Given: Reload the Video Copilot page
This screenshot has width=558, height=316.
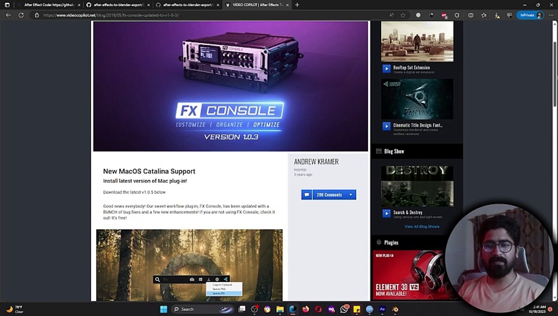Looking at the screenshot, I should coord(21,15).
